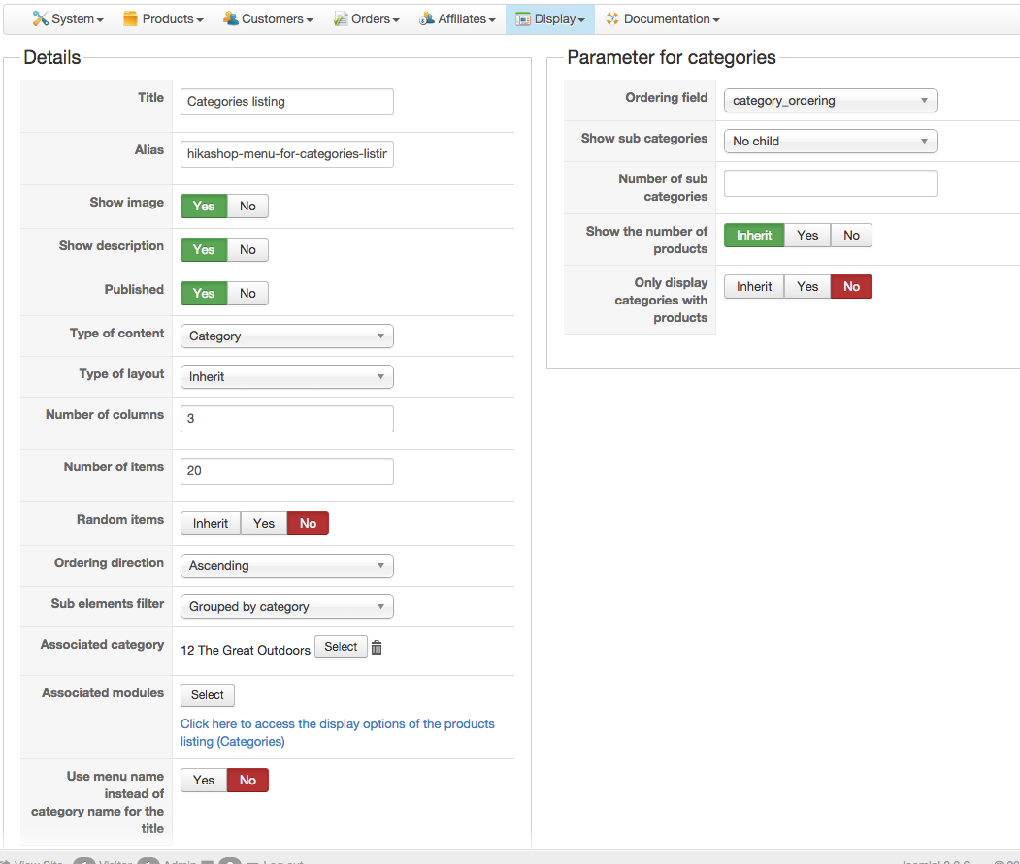Image resolution: width=1020 pixels, height=864 pixels.
Task: Set Show description to No
Action: click(247, 249)
